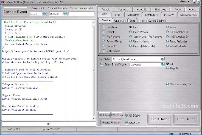The image size is (202, 135).
Task: Select the Mstar/W tab
Action: pos(169,15)
